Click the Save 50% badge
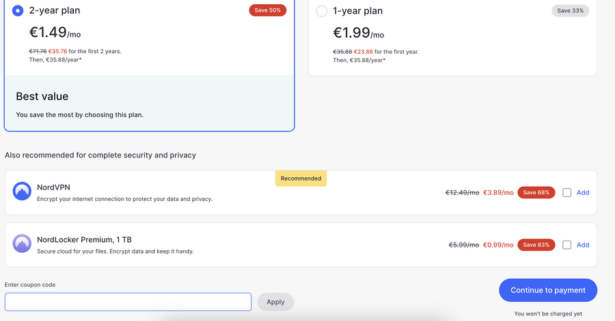 tap(267, 10)
